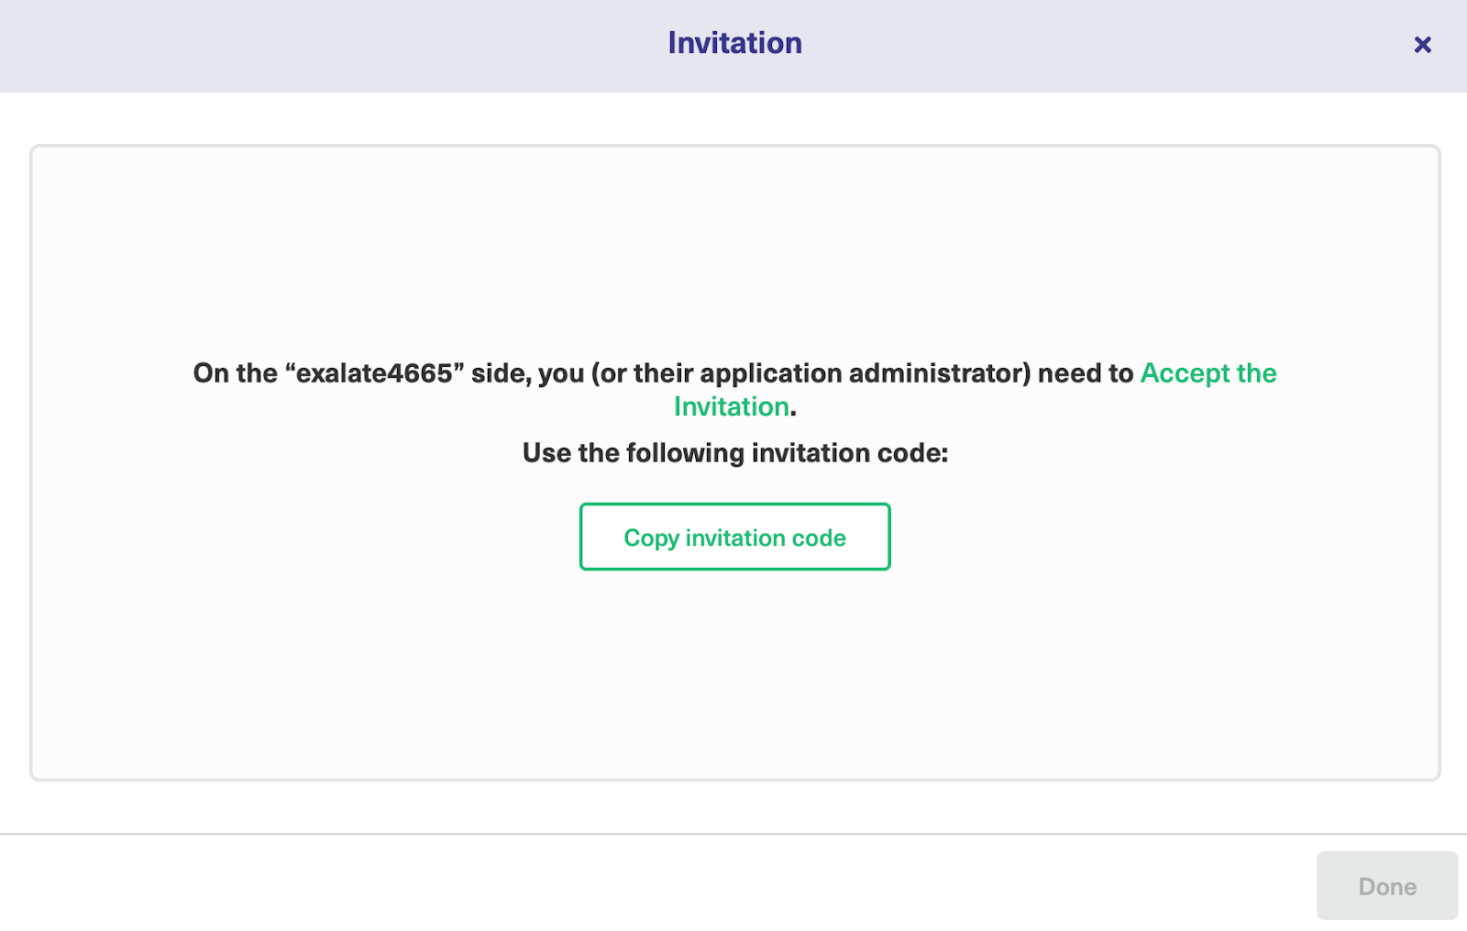Click the X icon to dismiss the Invitation dialog
This screenshot has height=931, width=1467.
coord(1422,44)
